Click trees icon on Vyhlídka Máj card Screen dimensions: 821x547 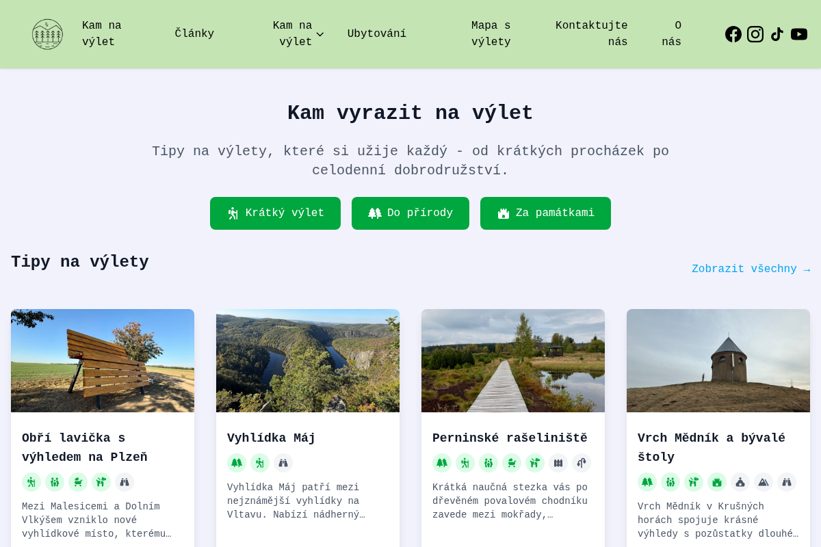point(237,463)
